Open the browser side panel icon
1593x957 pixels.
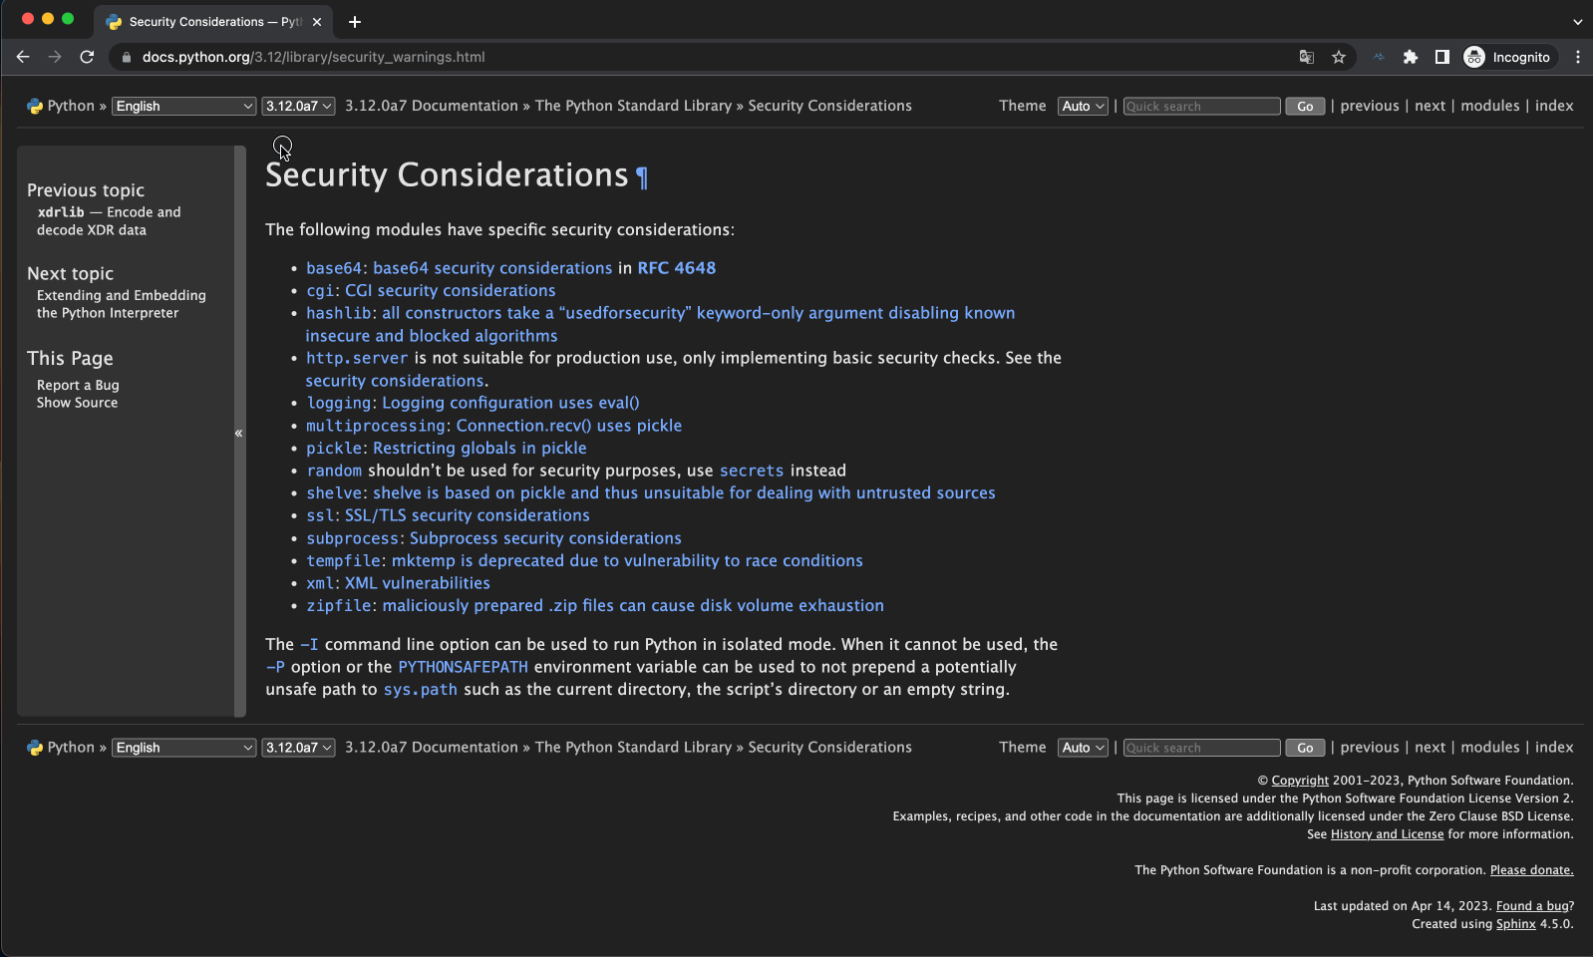click(x=1441, y=57)
